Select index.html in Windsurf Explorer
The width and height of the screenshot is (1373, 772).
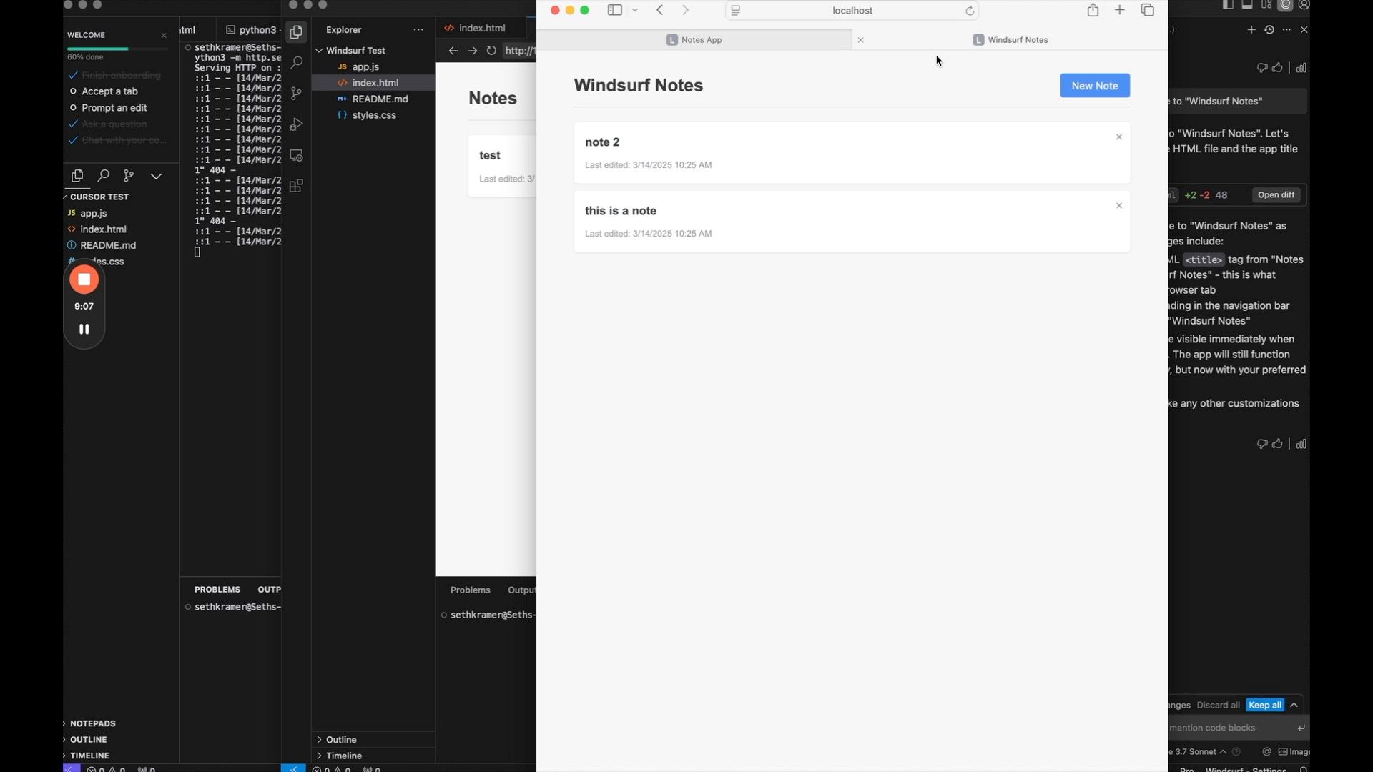click(375, 82)
